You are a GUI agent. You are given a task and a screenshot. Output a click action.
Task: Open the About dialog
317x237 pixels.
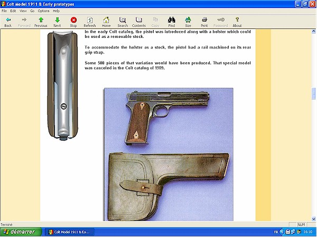237,22
